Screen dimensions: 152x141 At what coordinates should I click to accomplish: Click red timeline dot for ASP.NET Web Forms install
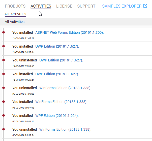(x=4, y=32)
